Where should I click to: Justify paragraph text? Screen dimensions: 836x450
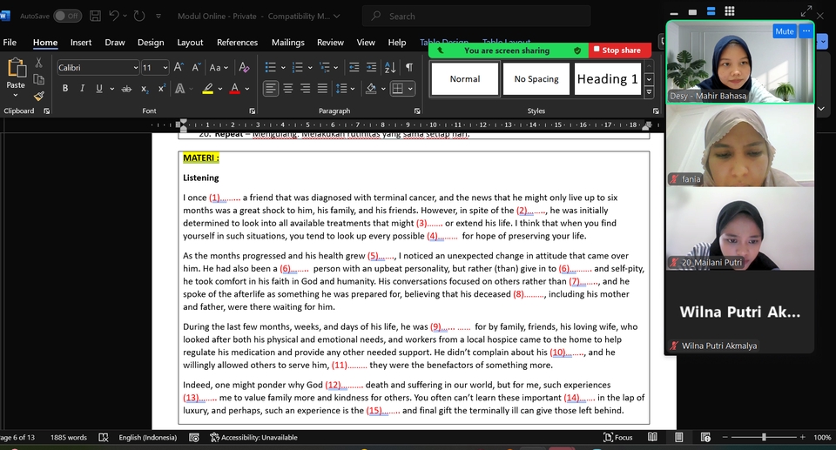point(322,89)
